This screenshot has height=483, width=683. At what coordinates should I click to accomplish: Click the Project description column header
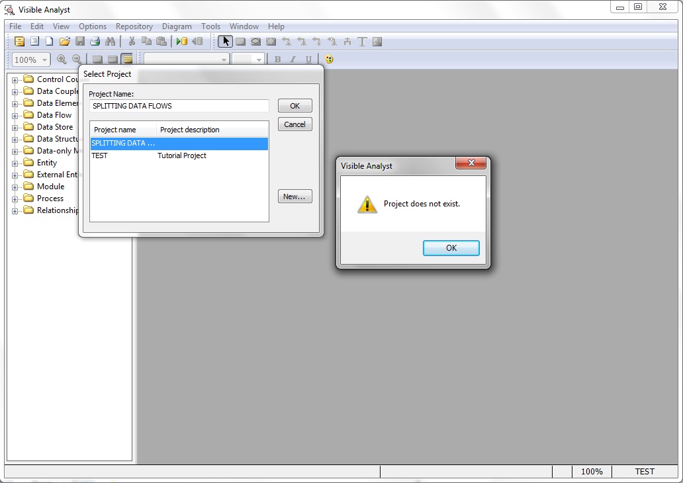[212, 130]
